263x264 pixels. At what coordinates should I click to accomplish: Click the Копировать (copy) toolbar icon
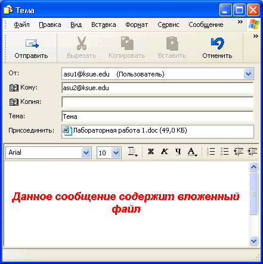click(127, 43)
